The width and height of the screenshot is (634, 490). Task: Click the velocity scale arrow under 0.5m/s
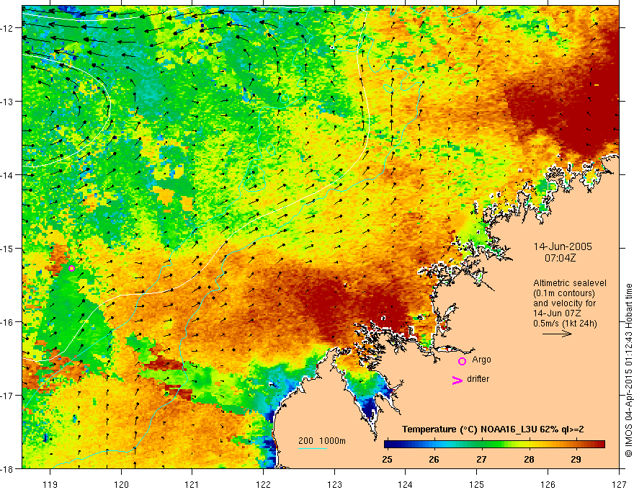click(557, 334)
